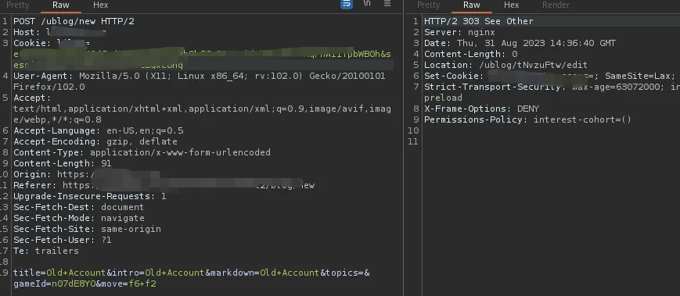Click the 'Referer:' header line
This screenshot has width=680, height=296.
[164, 185]
